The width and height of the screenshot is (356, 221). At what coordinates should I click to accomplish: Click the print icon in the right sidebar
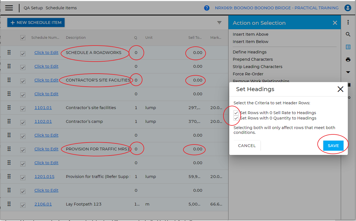pyautogui.click(x=348, y=60)
